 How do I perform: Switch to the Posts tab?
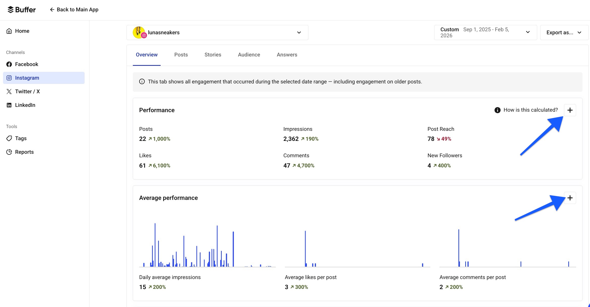(x=181, y=54)
